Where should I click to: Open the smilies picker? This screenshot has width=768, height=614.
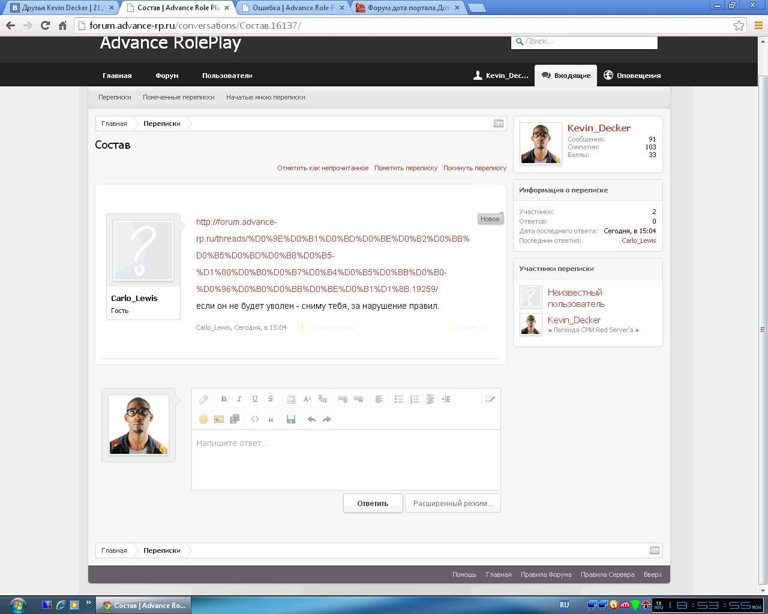pos(203,419)
